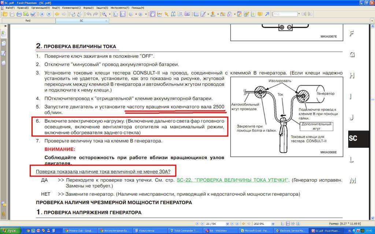This screenshot has width=375, height=234.
Task: Click the red 'ВНИМАНИЕ:' warning text
Action: [x=60, y=149]
